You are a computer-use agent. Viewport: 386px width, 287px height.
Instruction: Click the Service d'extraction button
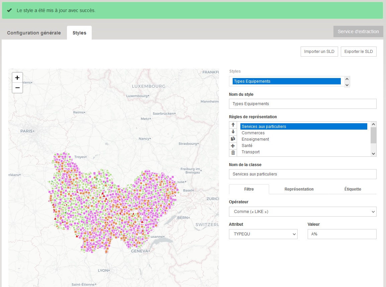tap(358, 31)
